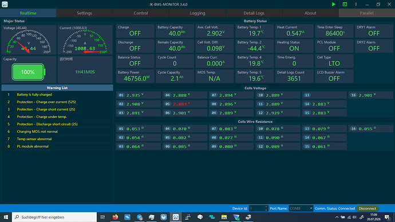Click the JK-BMS app logo in title bar
395x222 pixels.
[x=5, y=4]
